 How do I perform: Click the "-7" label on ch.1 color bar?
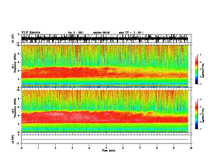coord(200,84)
